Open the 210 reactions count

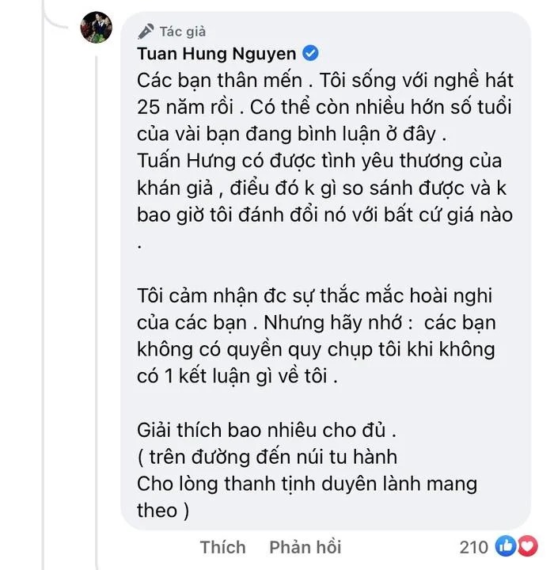473,547
